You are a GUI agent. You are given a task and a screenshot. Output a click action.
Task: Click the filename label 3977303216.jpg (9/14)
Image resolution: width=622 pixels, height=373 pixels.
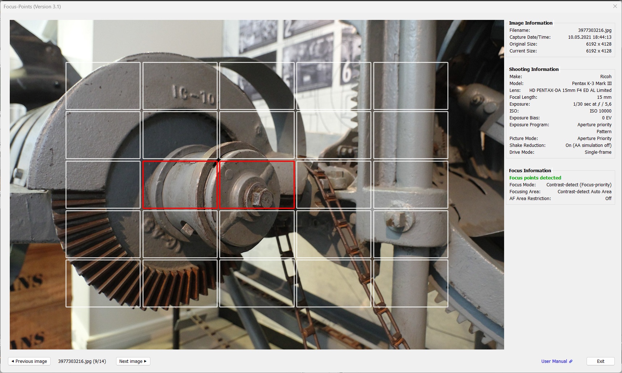pos(82,361)
